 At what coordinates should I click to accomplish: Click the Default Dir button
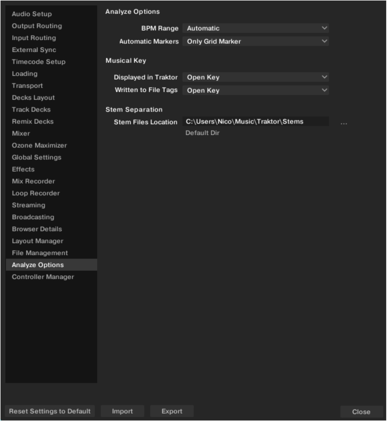click(202, 133)
